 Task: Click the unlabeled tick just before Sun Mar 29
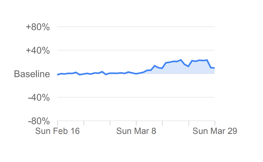click(189, 123)
